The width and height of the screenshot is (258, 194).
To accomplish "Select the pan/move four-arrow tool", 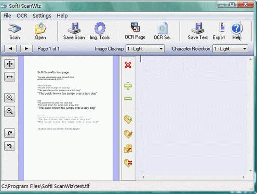I will click(10, 64).
